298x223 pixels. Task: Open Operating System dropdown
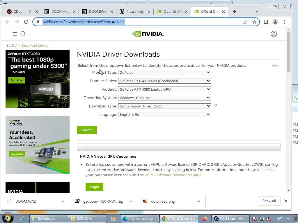click(165, 98)
